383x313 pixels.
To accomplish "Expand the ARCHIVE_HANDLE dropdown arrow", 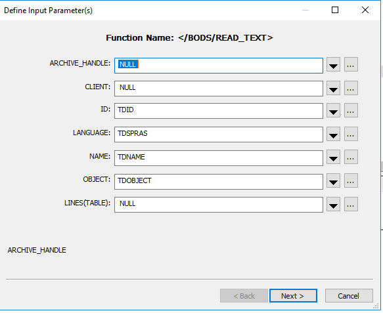I will (x=334, y=65).
